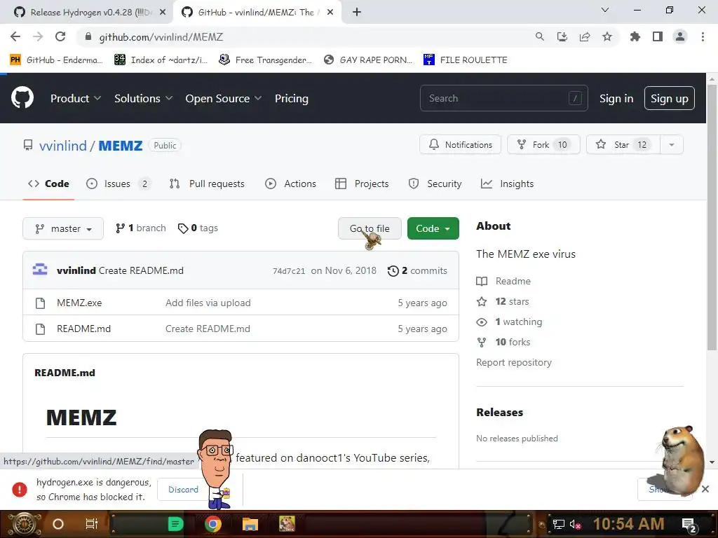Open the Chrome extensions puzzle icon
718x538 pixels.
click(635, 36)
